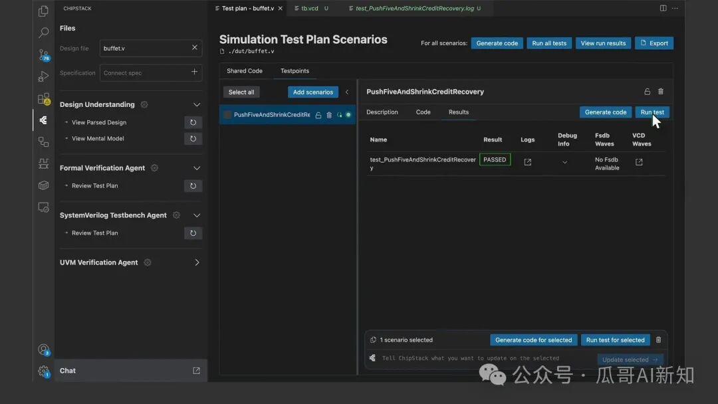This screenshot has height=404, width=718.
Task: Open SystemVerilog Testbench Agent settings gear
Action: click(x=176, y=215)
